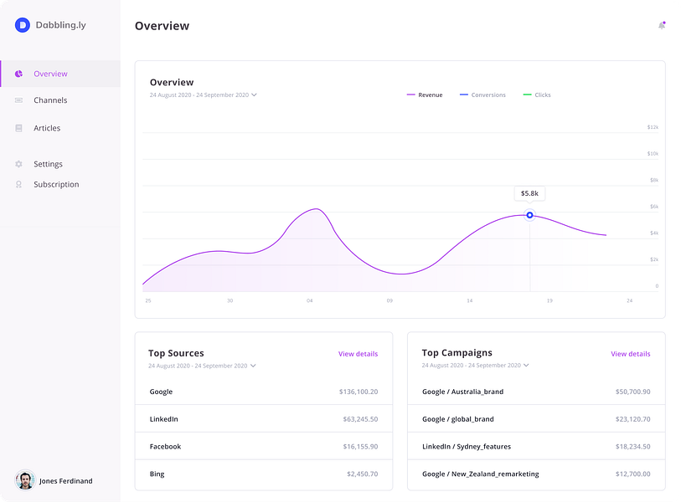
Task: Select the LinkedIn source row
Action: [264, 418]
